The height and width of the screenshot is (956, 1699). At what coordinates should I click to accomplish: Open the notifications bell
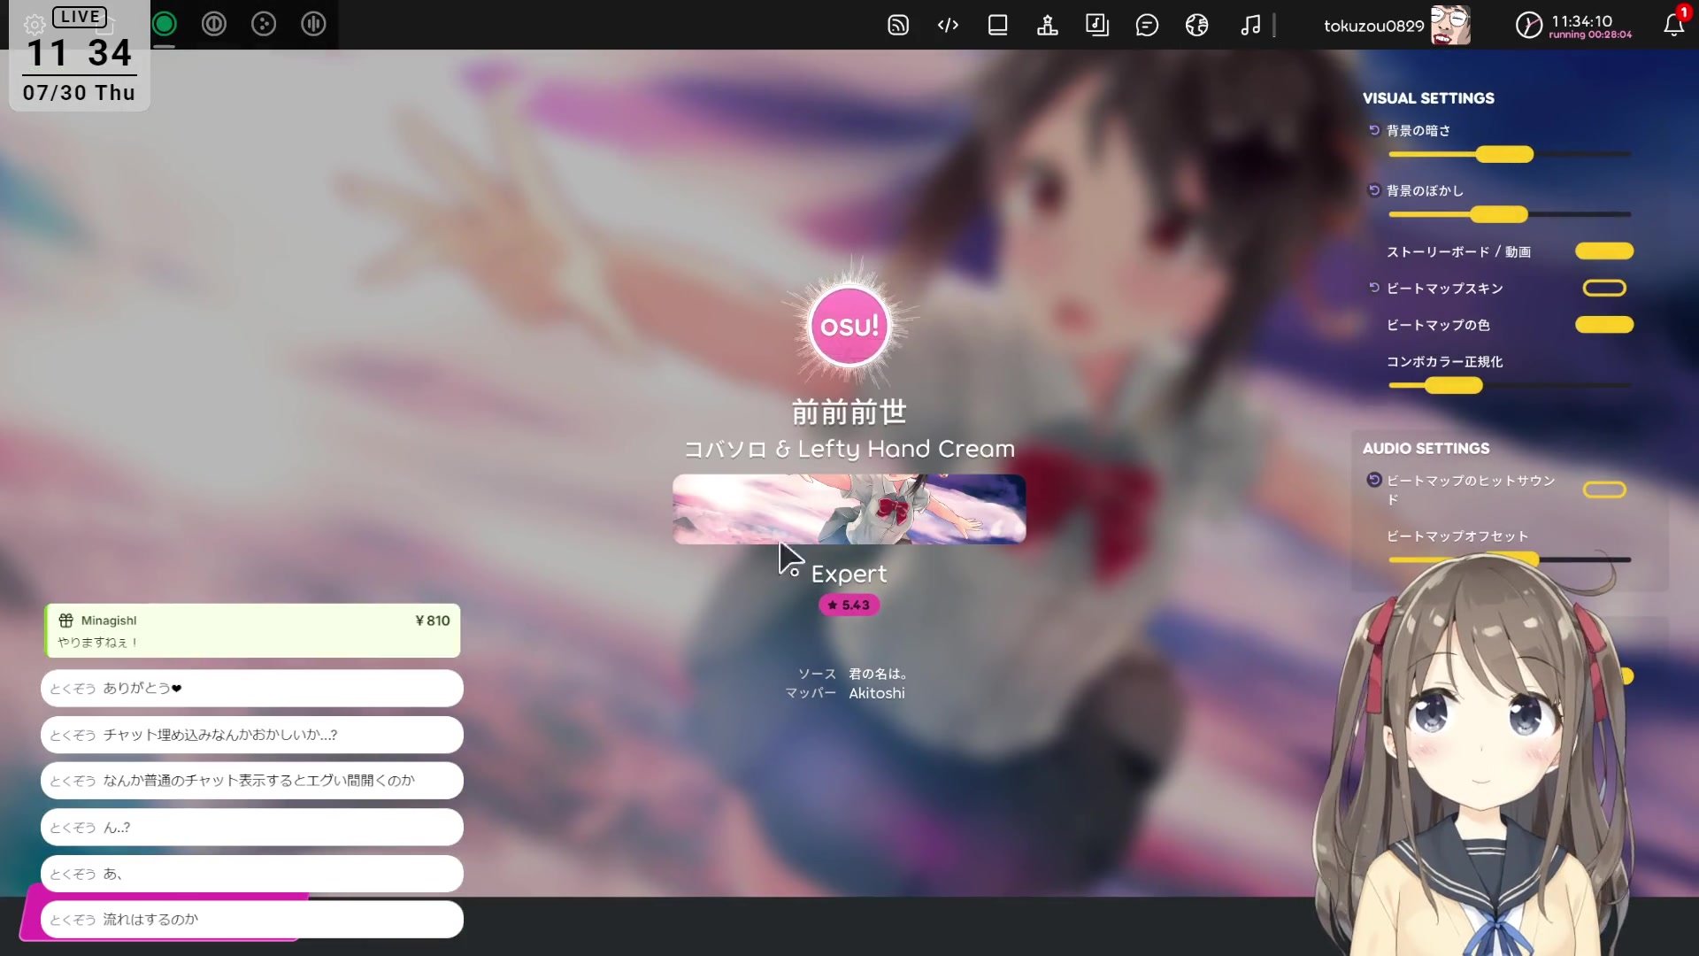point(1673,25)
